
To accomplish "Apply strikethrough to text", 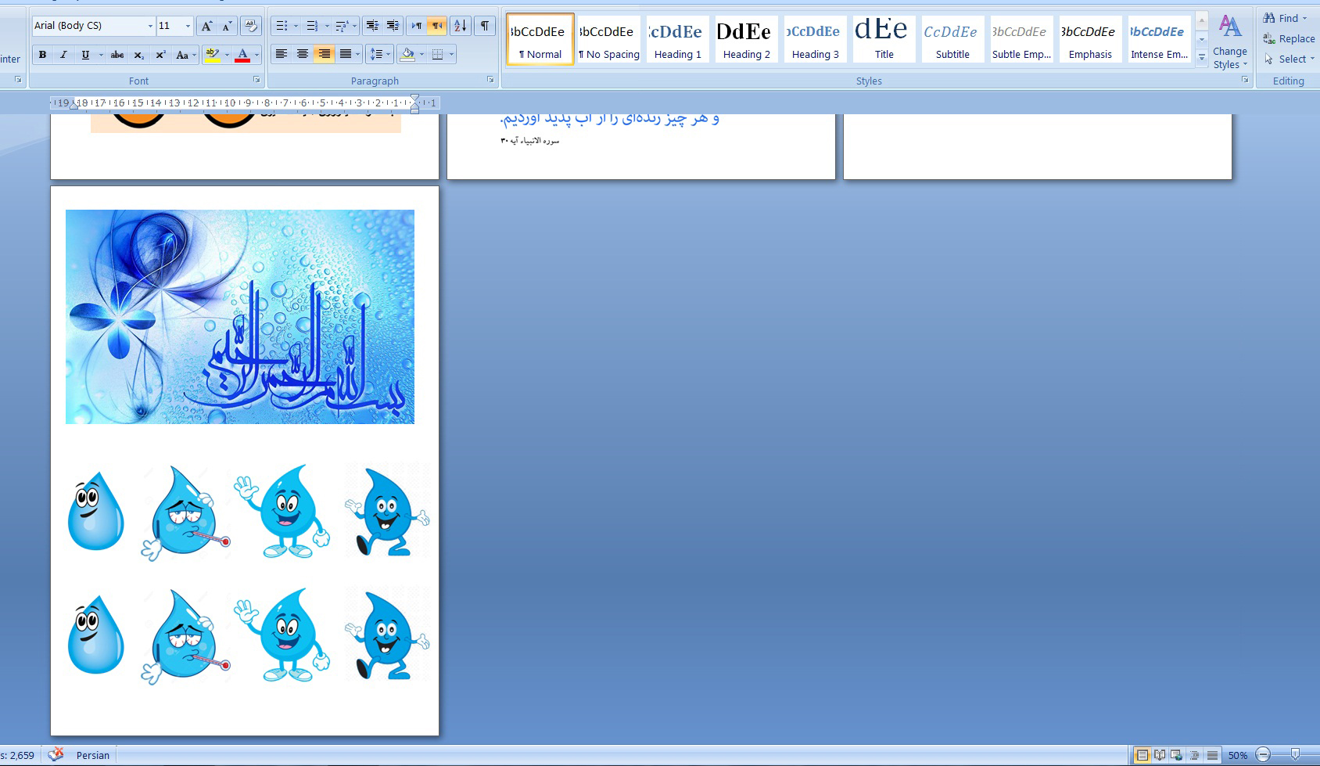I will (117, 55).
